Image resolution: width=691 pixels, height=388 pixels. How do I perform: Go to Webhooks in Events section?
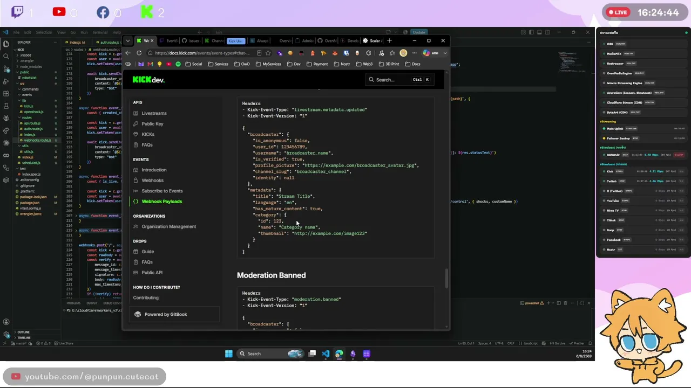point(152,181)
